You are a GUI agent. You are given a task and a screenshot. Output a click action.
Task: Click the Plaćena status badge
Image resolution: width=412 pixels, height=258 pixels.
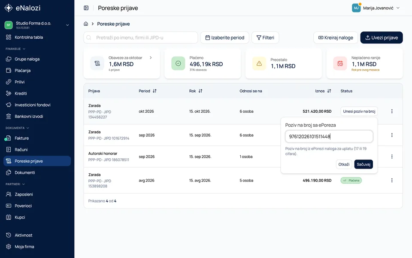click(351, 180)
